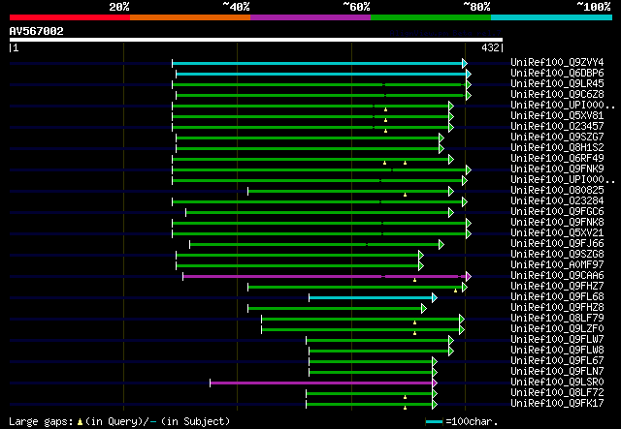Click the purple alignment bar for Q9LSR0
Viewport: 621px width, 429px height.
click(321, 383)
